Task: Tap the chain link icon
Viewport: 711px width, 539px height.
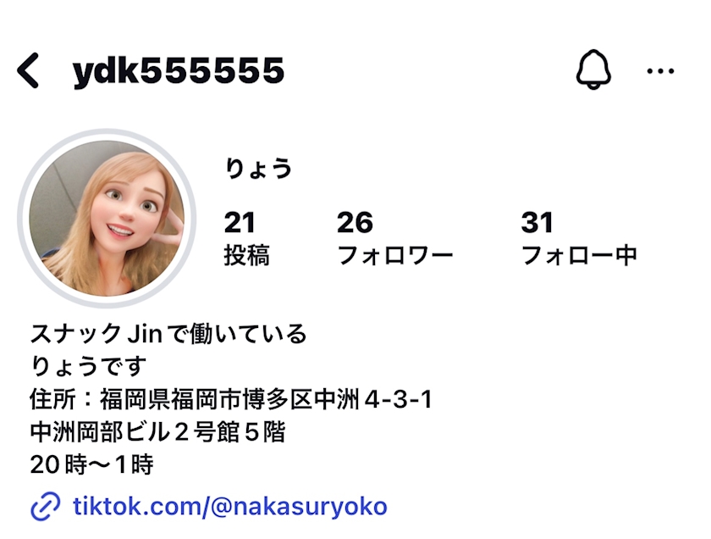Action: tap(46, 506)
